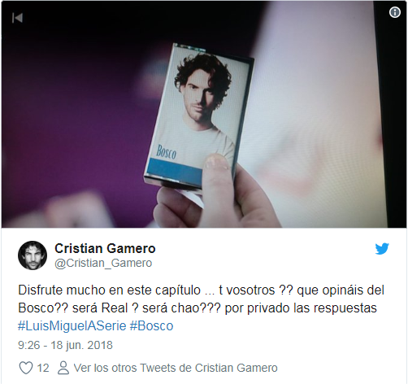This screenshot has height=384, width=408.
Task: Click the Bosco label on the cassette
Action: [x=166, y=151]
